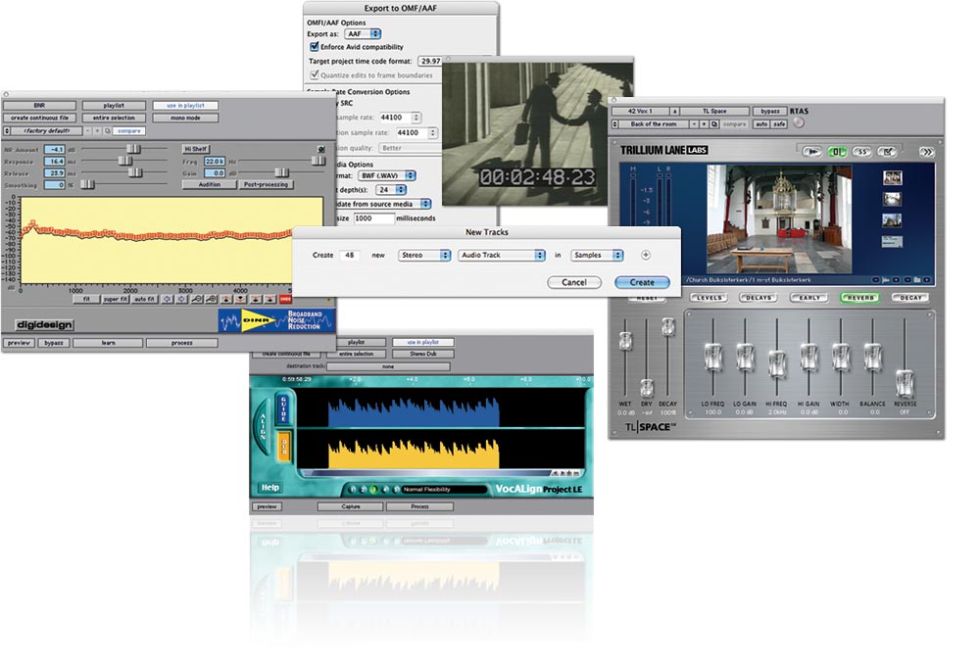This screenshot has height=672, width=980.
Task: Click the enable LED icon next to Hi Shelf
Action: point(321,149)
